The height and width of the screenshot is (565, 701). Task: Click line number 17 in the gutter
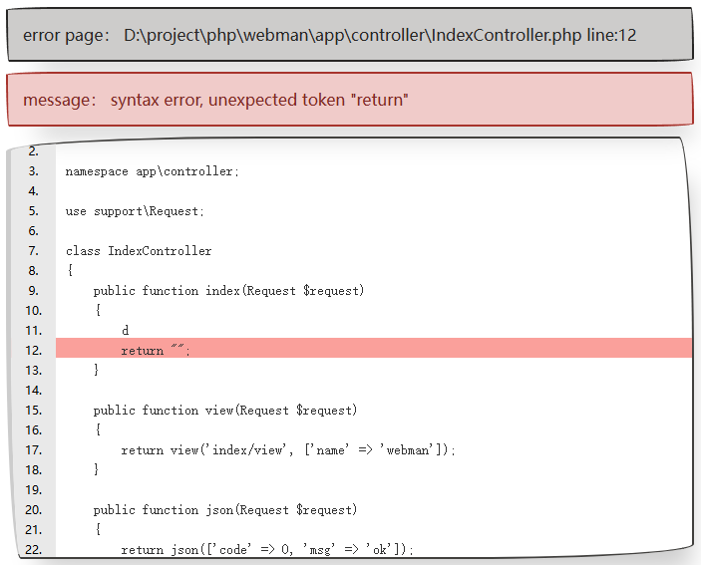(33, 449)
